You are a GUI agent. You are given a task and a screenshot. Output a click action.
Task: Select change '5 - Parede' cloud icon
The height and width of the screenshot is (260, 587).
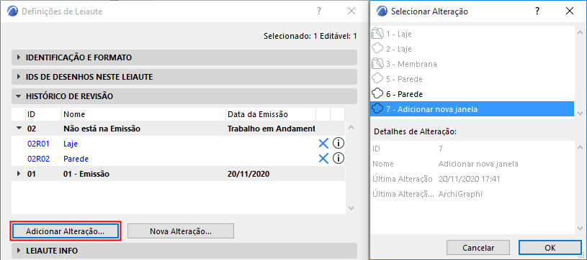(x=377, y=79)
